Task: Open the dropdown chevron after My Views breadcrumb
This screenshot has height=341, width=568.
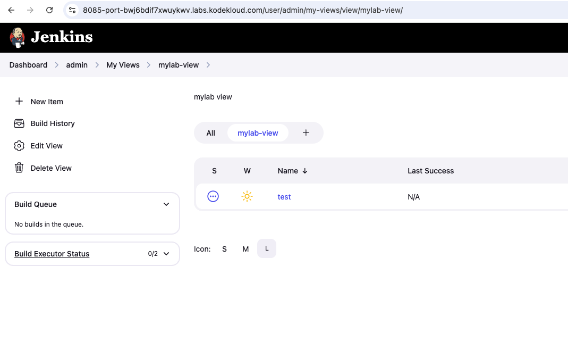Action: tap(149, 65)
